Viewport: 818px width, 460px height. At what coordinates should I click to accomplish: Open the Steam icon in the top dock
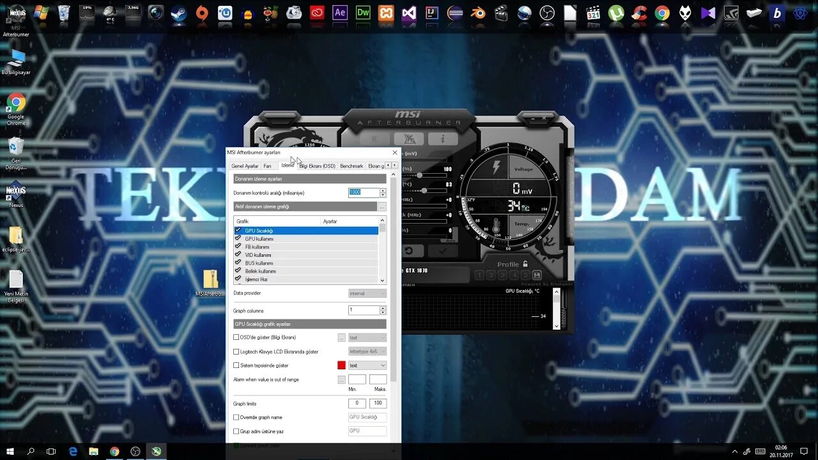tap(179, 13)
